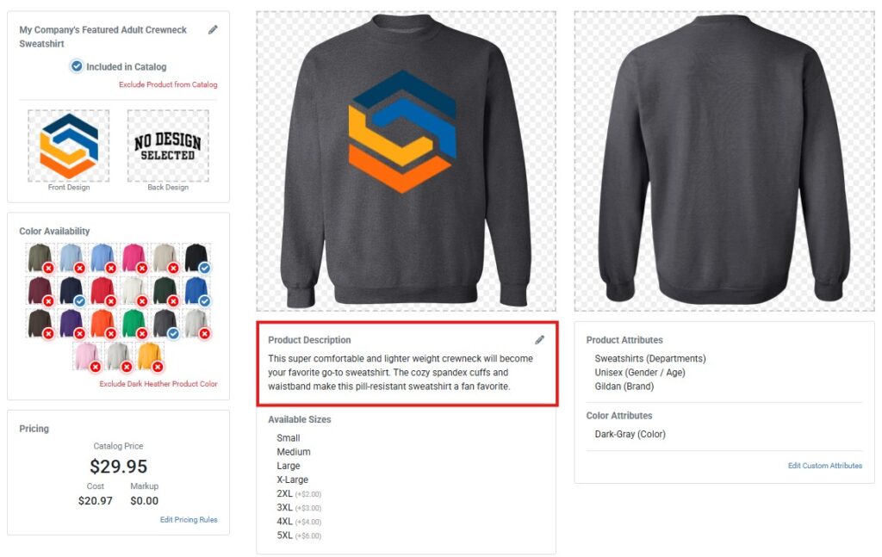Select the gold yellow sweatshirt swatch
Screen dimensions: 882x557
tap(150, 357)
